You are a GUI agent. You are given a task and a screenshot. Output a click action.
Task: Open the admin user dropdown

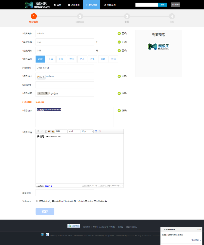[x=175, y=5]
